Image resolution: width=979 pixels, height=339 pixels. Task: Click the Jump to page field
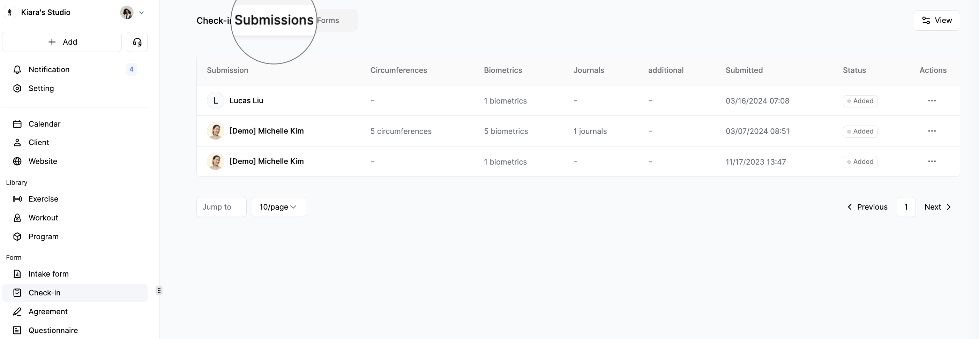[221, 207]
